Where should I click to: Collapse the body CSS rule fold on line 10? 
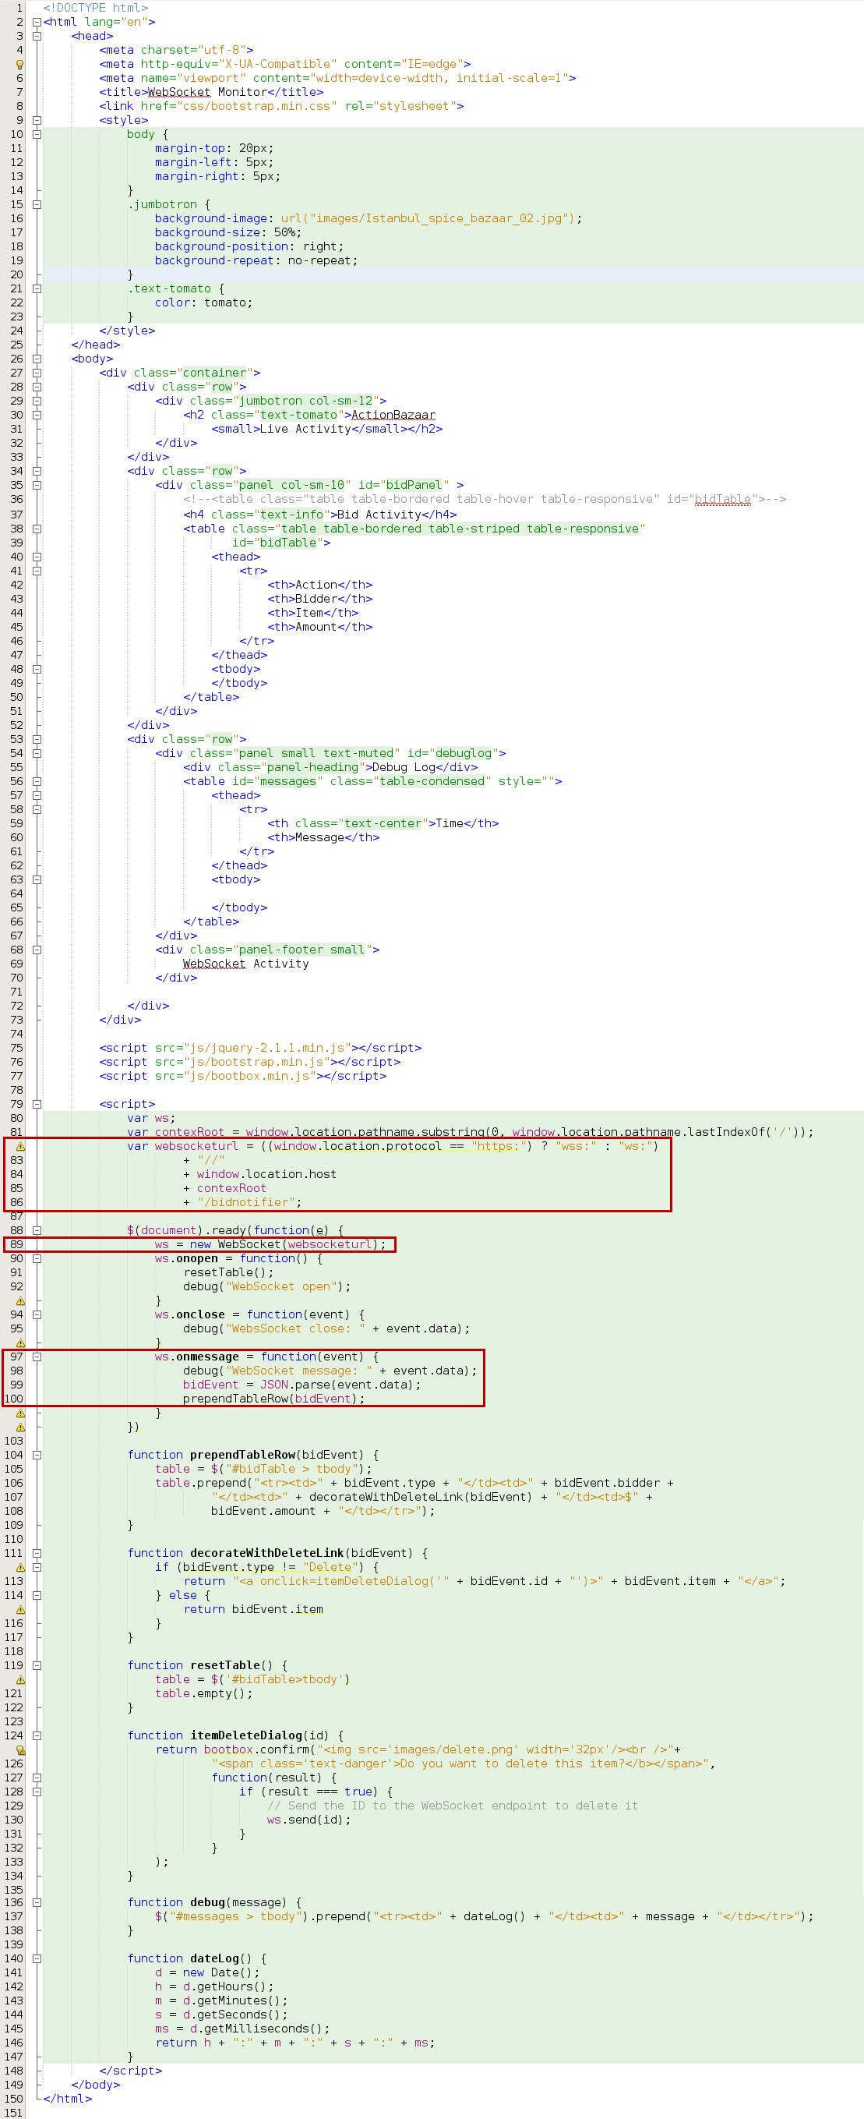pyautogui.click(x=36, y=134)
